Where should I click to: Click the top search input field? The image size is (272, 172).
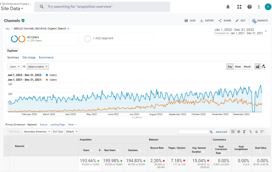(x=106, y=7)
